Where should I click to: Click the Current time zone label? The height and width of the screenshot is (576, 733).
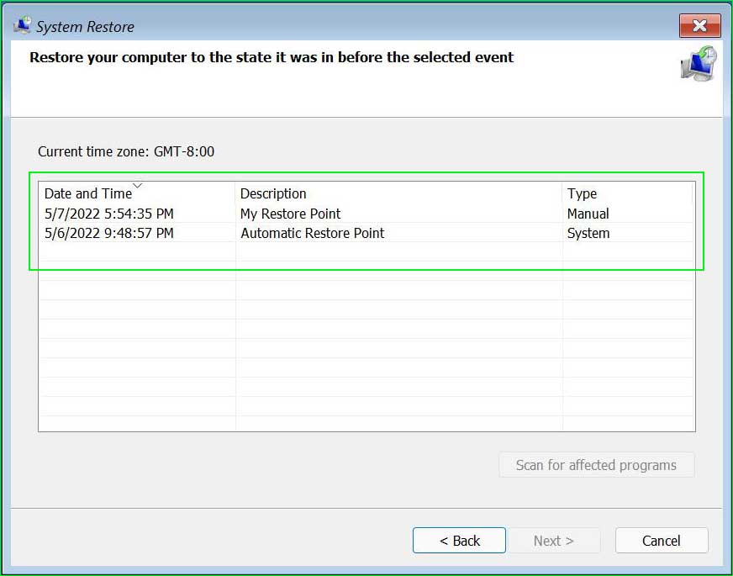point(126,151)
